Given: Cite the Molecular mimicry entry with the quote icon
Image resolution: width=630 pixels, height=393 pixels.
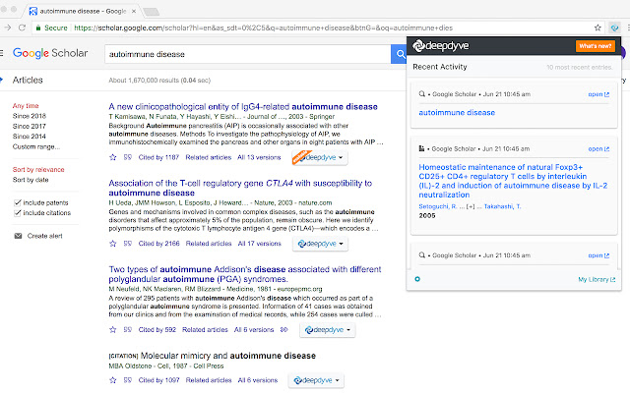Looking at the screenshot, I should [127, 380].
